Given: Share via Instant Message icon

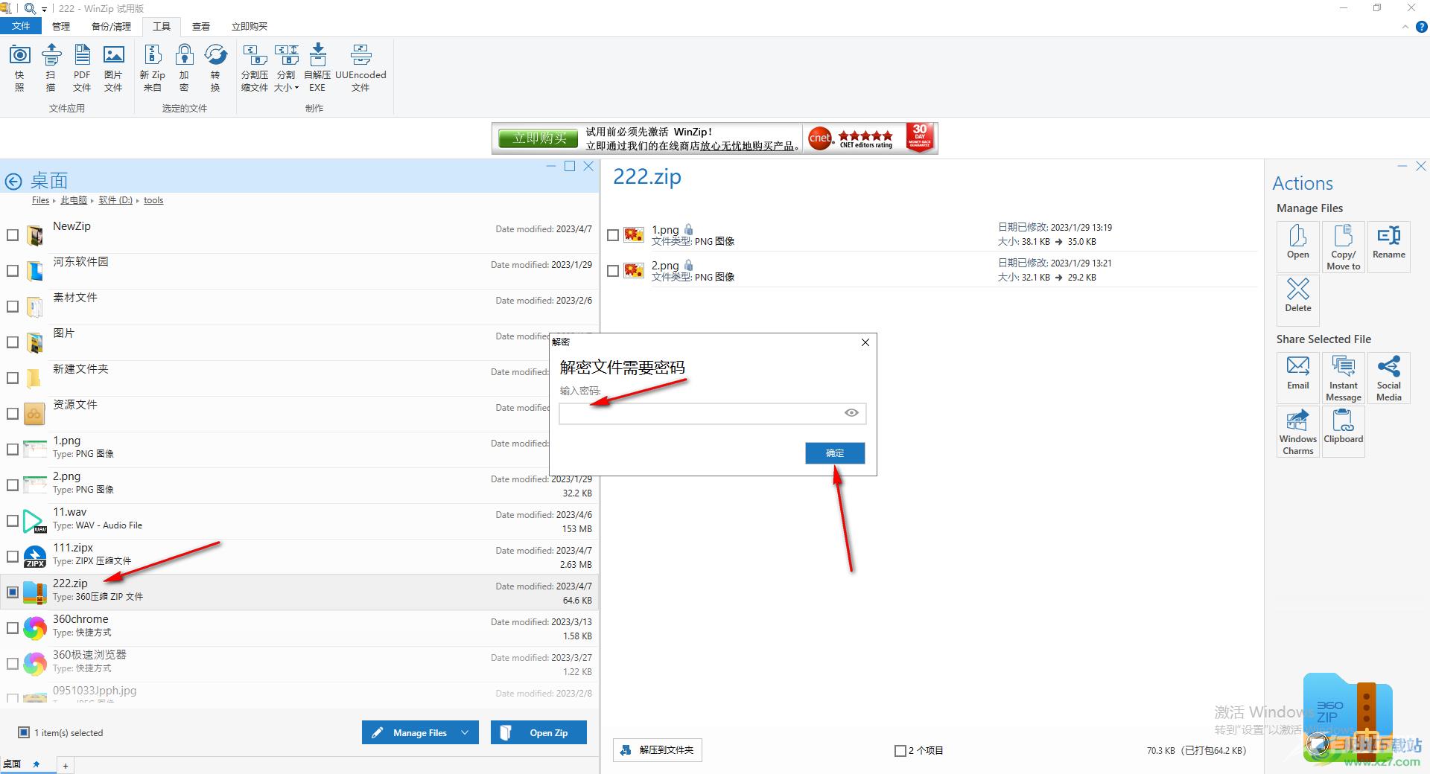Looking at the screenshot, I should (x=1344, y=378).
